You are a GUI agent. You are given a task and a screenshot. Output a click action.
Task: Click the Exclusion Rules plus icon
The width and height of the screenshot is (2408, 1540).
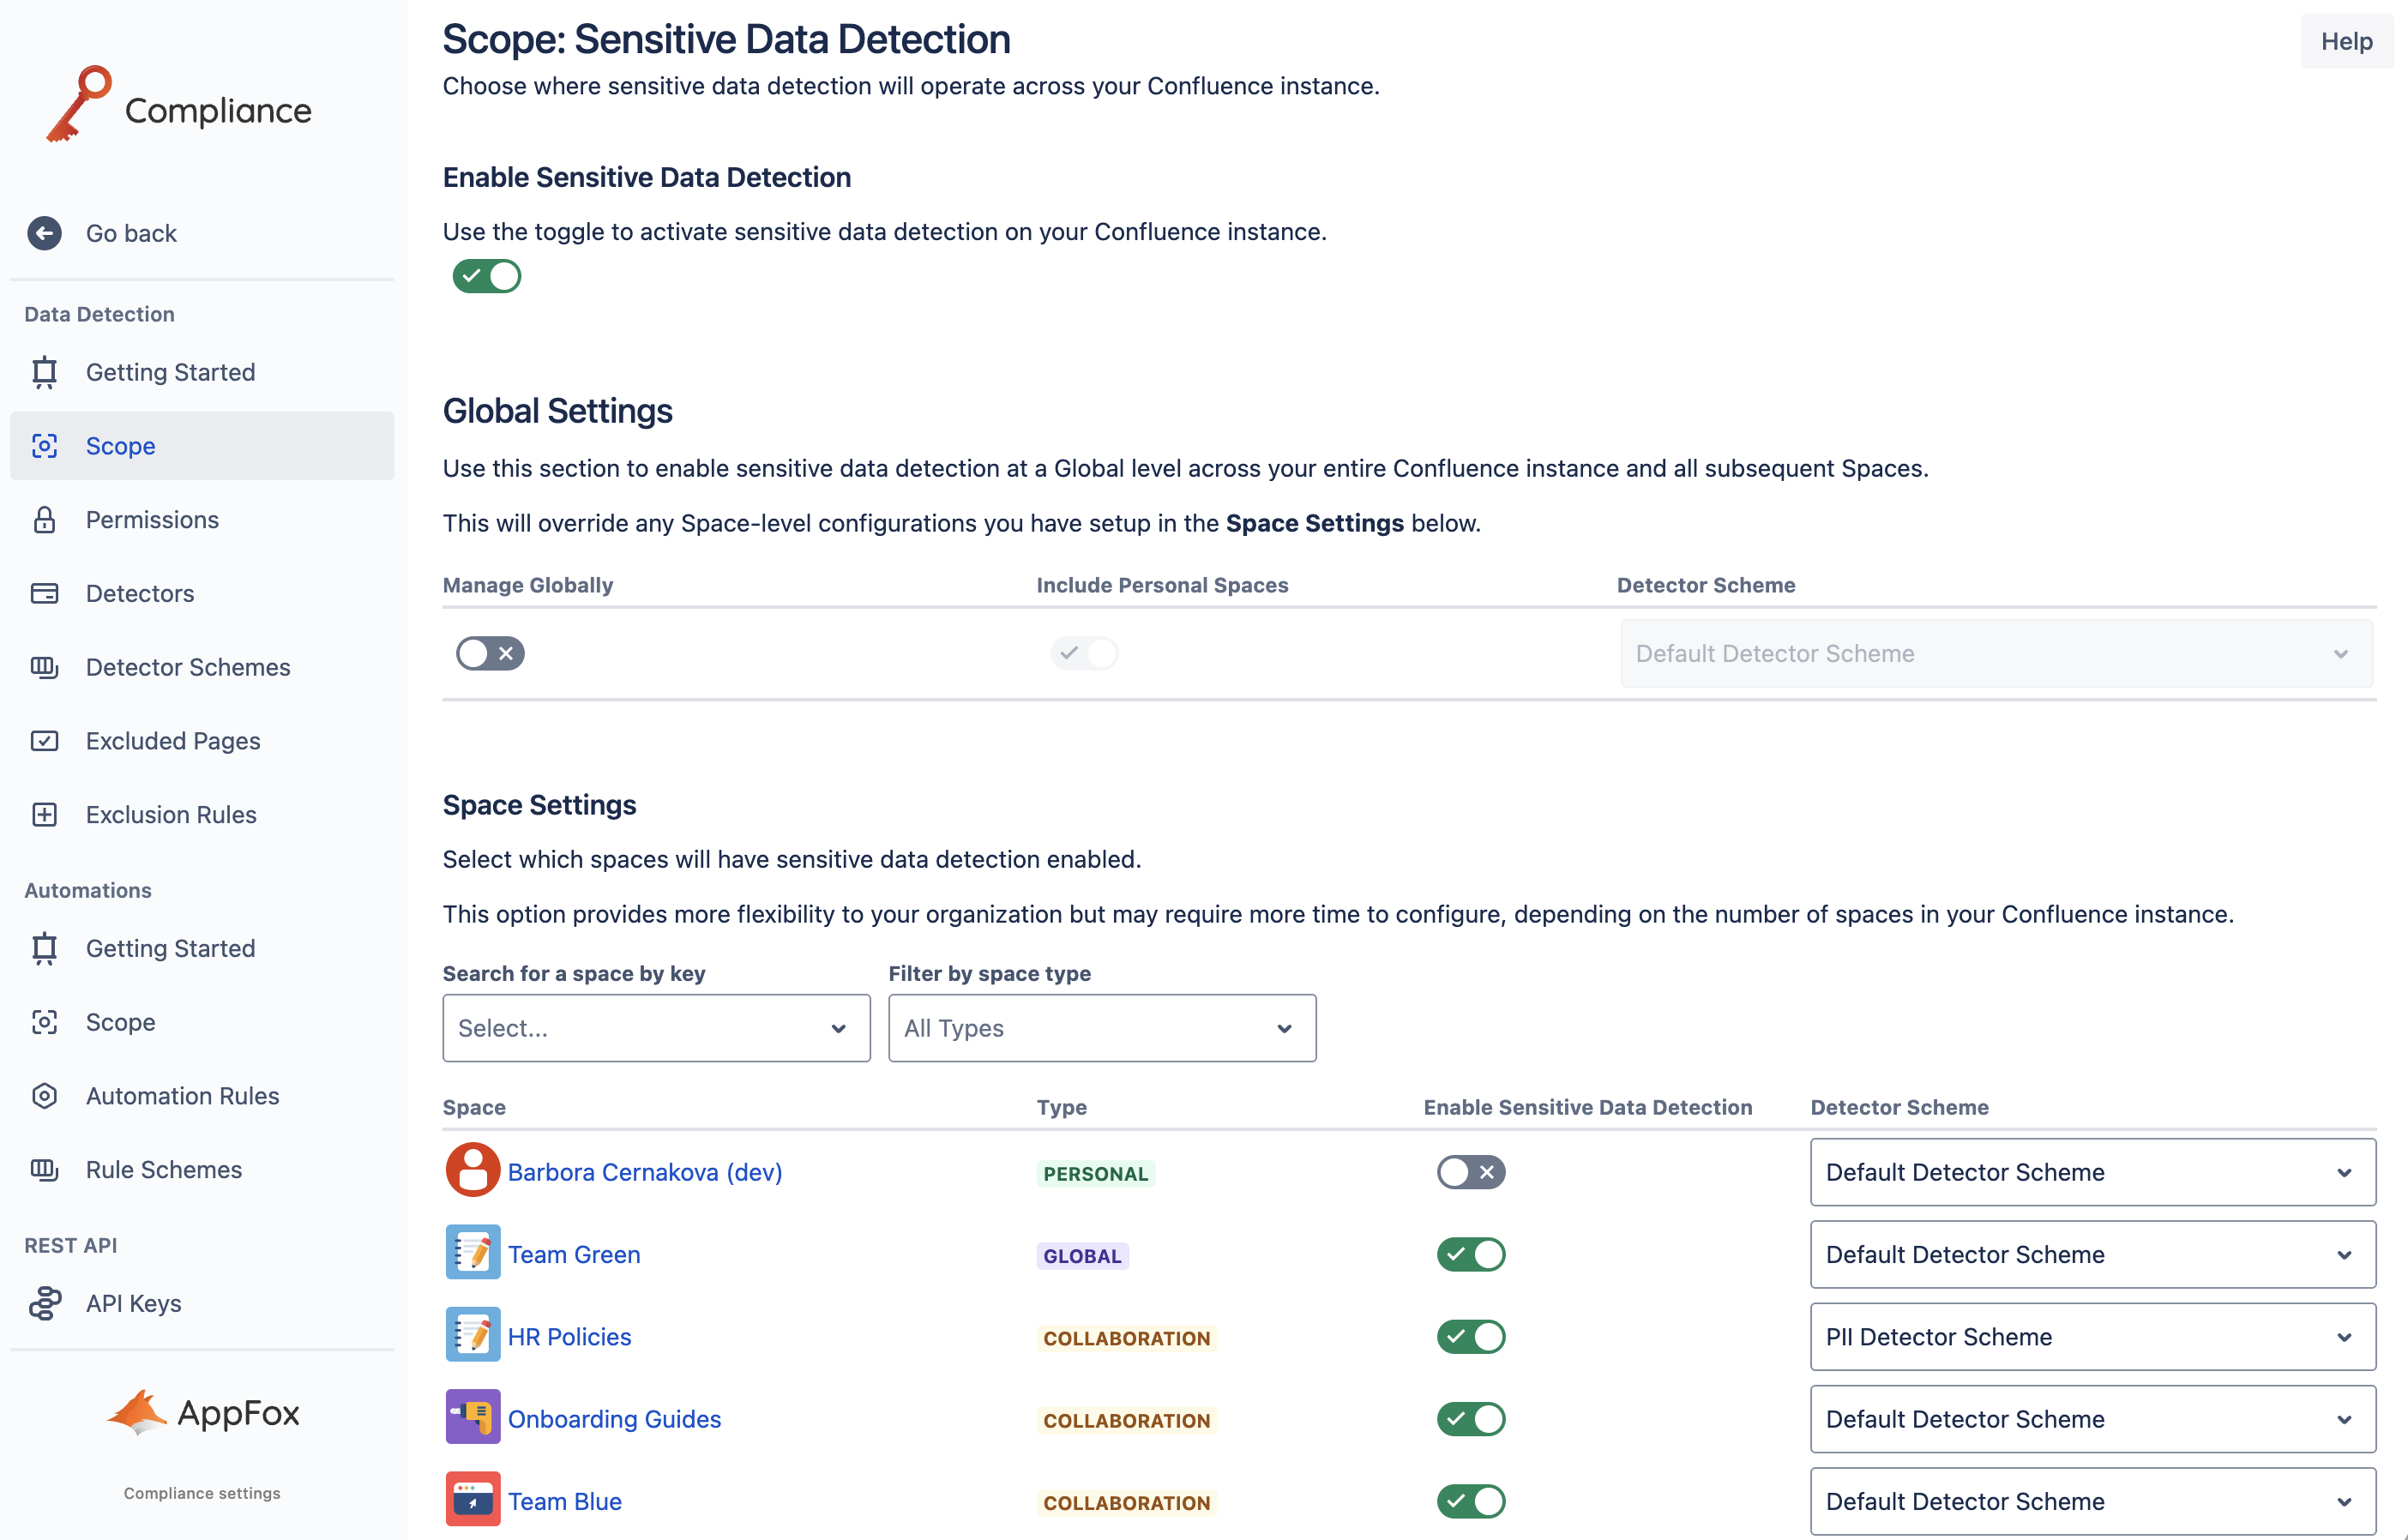(x=44, y=814)
